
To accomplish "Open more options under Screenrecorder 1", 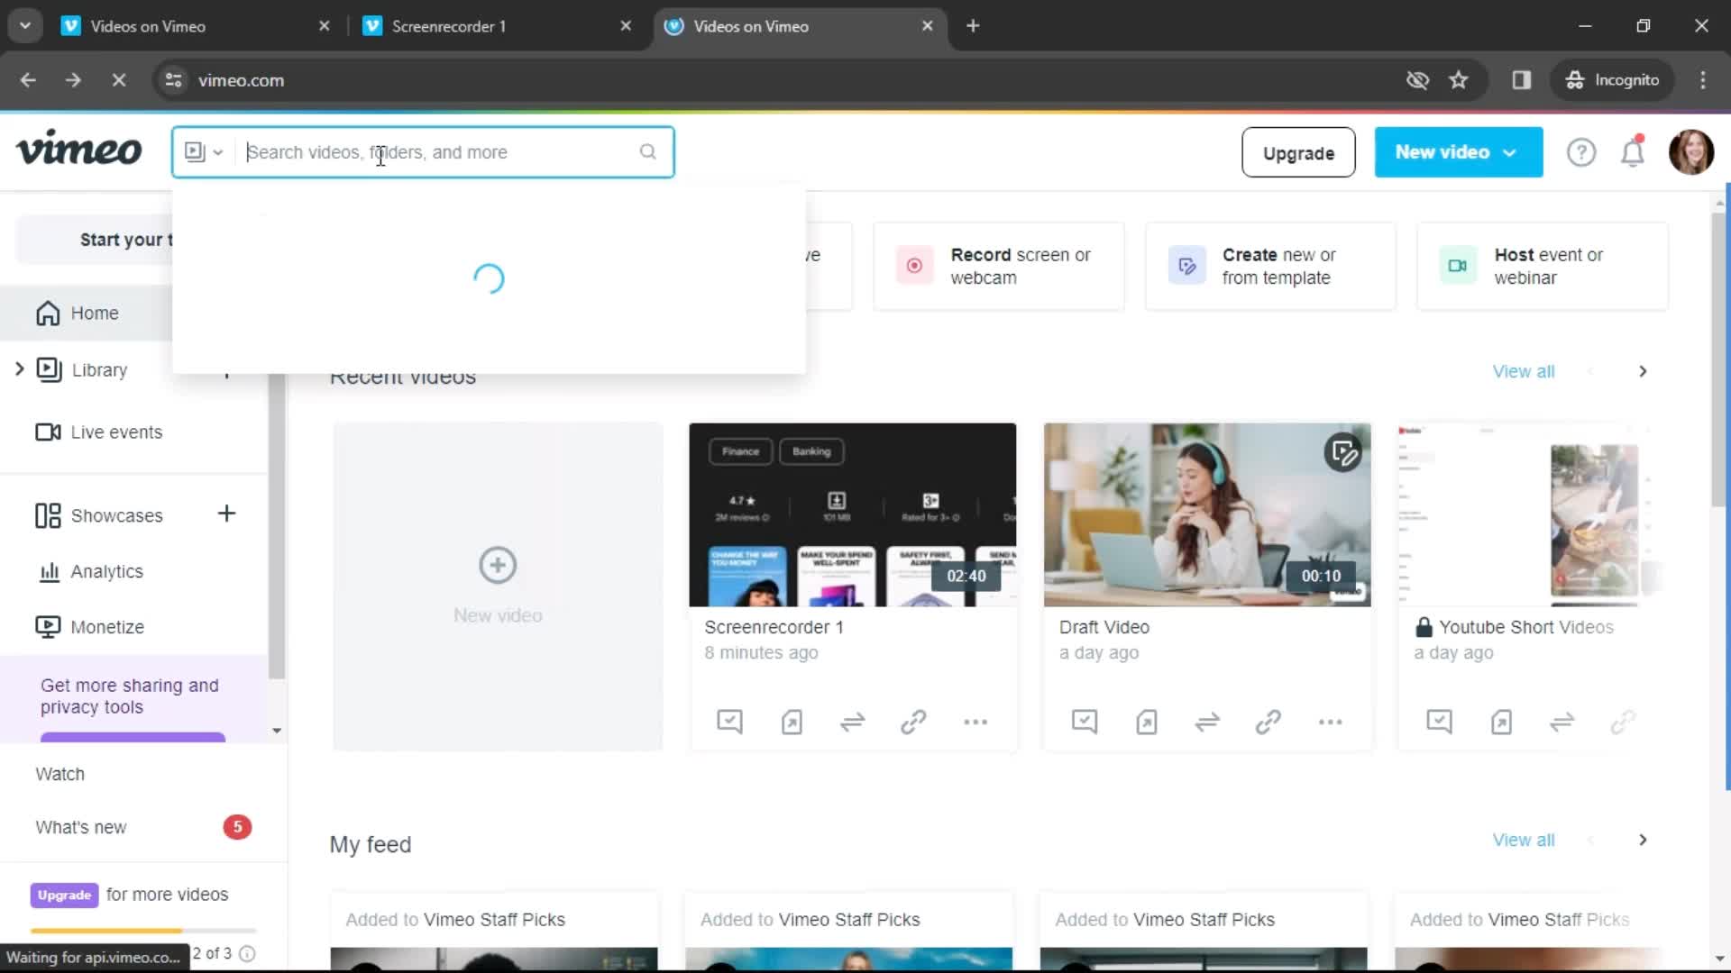I will [975, 722].
